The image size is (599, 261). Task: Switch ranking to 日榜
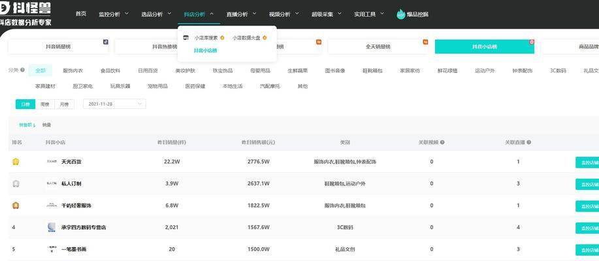[x=25, y=104]
